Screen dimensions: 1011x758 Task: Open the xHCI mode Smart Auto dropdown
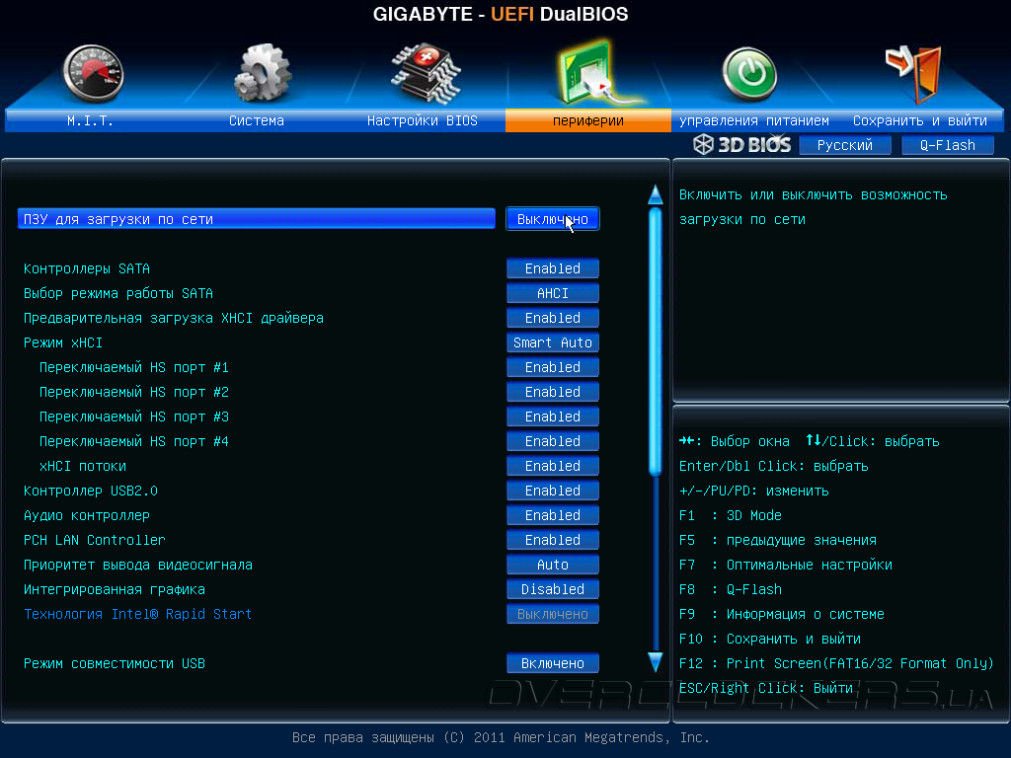553,342
